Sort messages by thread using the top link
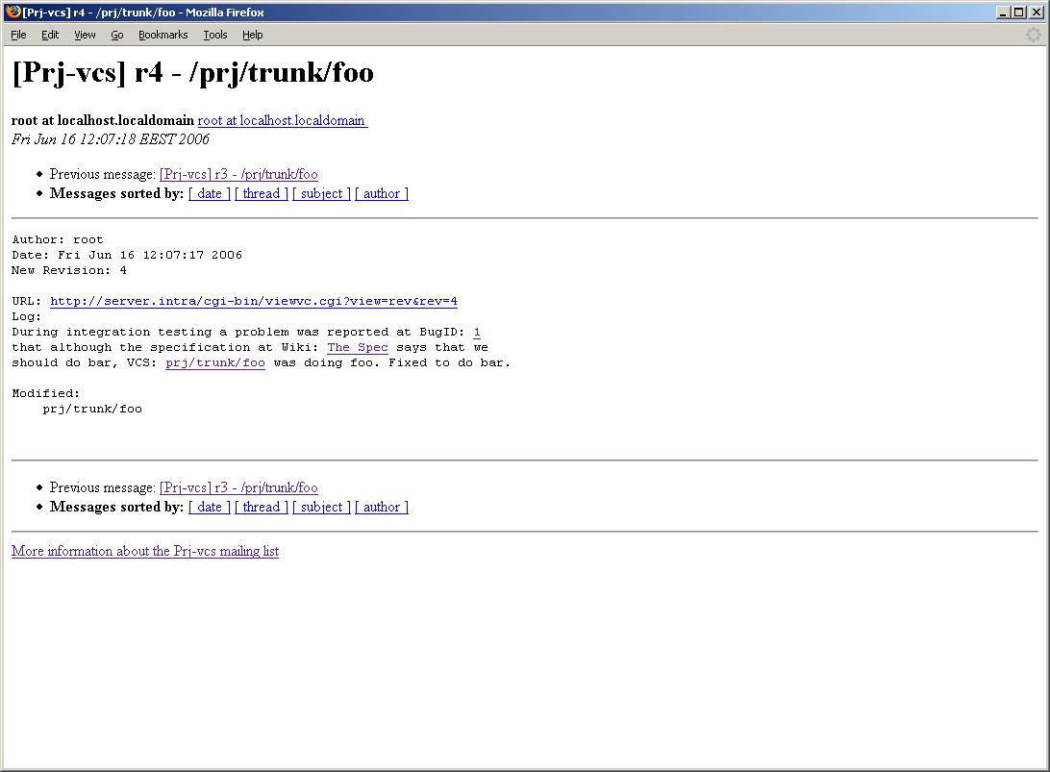The image size is (1050, 772). tap(262, 193)
